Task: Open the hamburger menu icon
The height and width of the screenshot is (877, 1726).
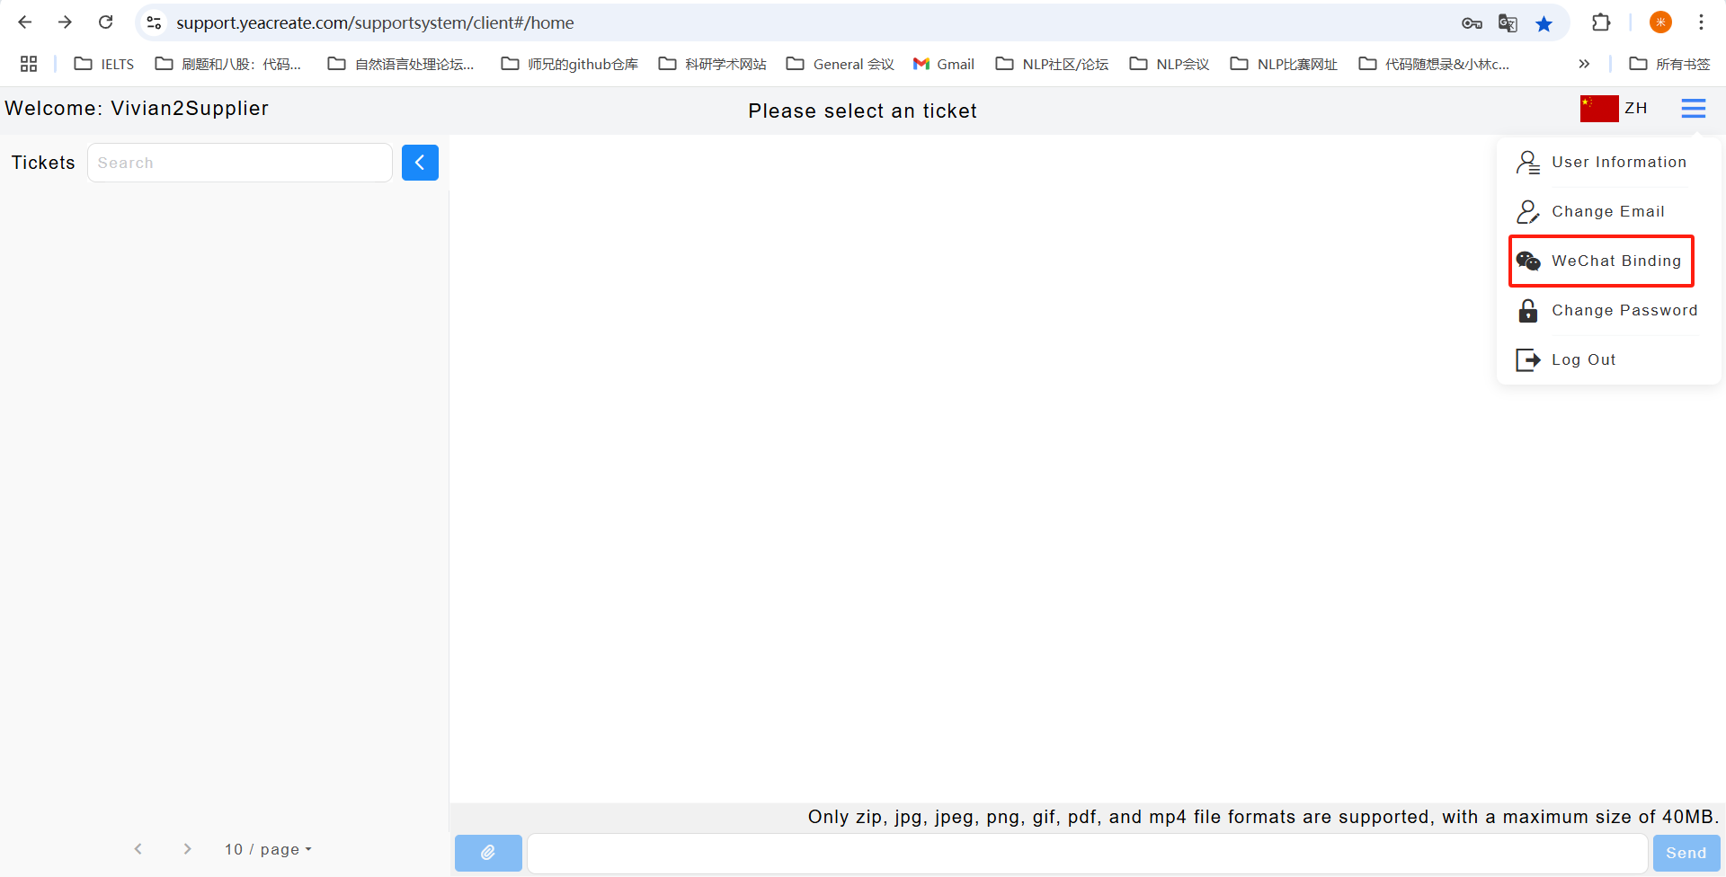Action: [1693, 109]
